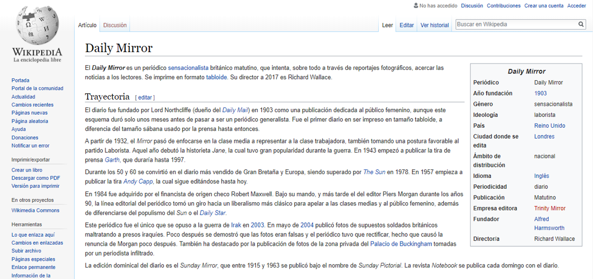This screenshot has height=279, width=593.
Task: Open Portal de la comunidad
Action: pyautogui.click(x=38, y=89)
